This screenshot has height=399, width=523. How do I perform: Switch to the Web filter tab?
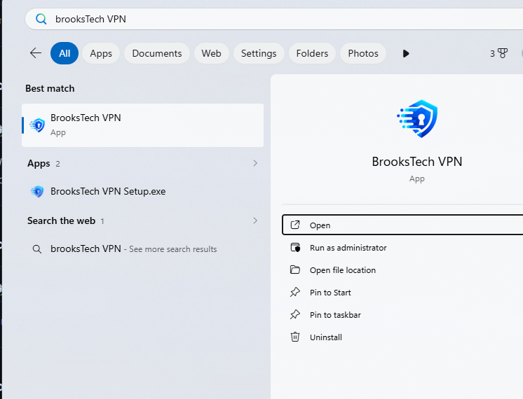click(x=211, y=53)
